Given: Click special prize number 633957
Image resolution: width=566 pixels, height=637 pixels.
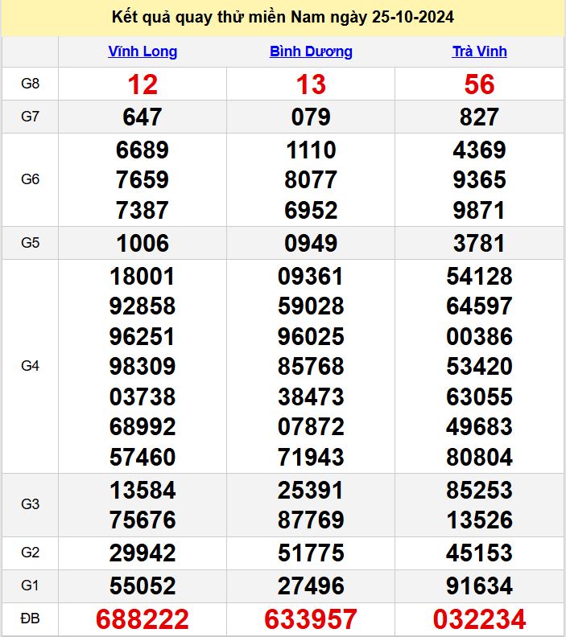Looking at the screenshot, I should tap(311, 619).
